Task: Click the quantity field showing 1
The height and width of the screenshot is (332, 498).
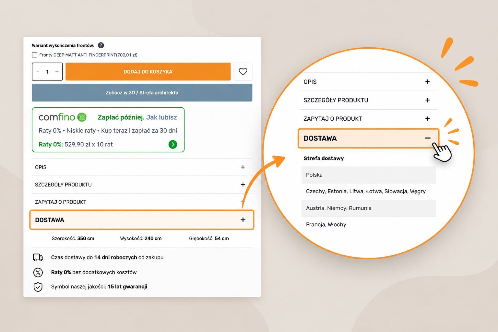Action: (47, 72)
